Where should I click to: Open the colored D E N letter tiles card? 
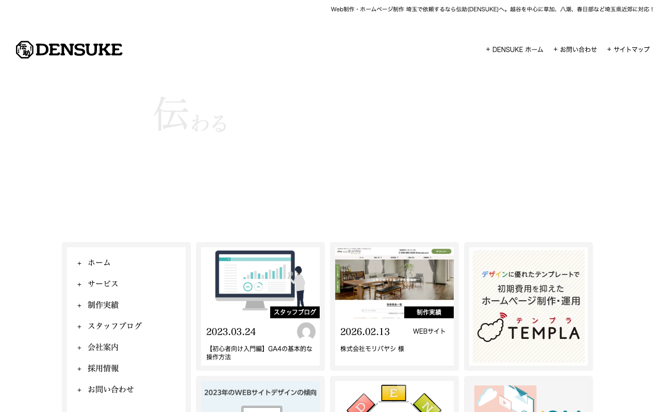coord(394,397)
